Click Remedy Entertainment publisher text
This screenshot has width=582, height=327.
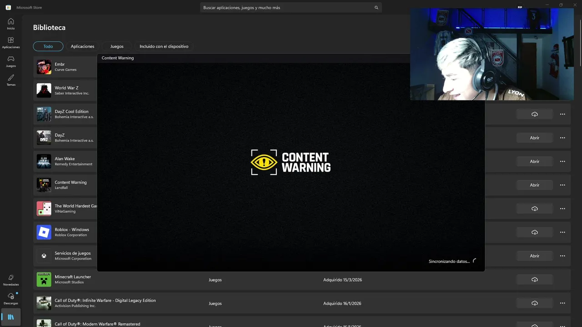click(73, 164)
